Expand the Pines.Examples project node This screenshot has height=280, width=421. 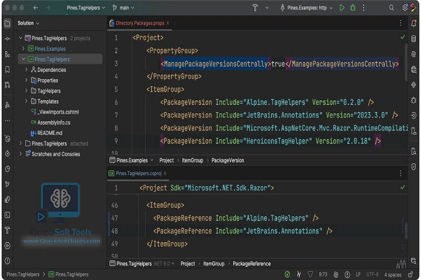tap(23, 48)
